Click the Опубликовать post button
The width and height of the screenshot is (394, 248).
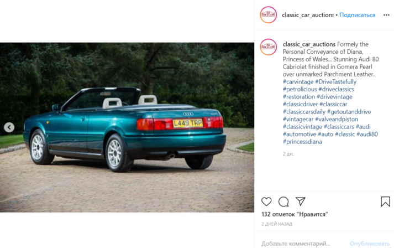[369, 244]
